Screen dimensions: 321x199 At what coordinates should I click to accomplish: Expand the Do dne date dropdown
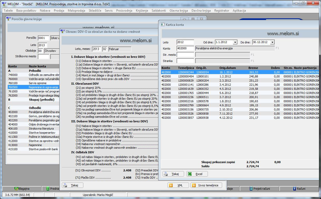272,42
